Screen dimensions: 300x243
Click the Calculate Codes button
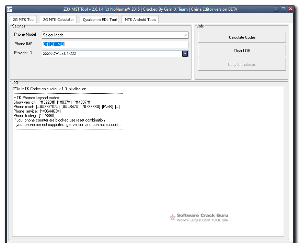[242, 37]
